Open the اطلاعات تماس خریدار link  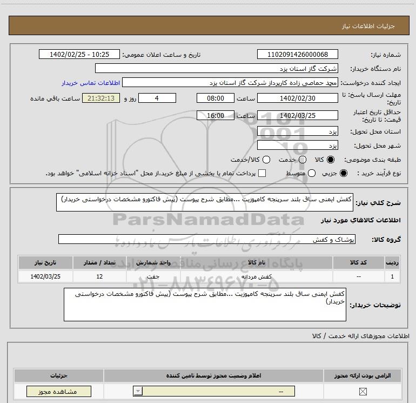point(91,83)
